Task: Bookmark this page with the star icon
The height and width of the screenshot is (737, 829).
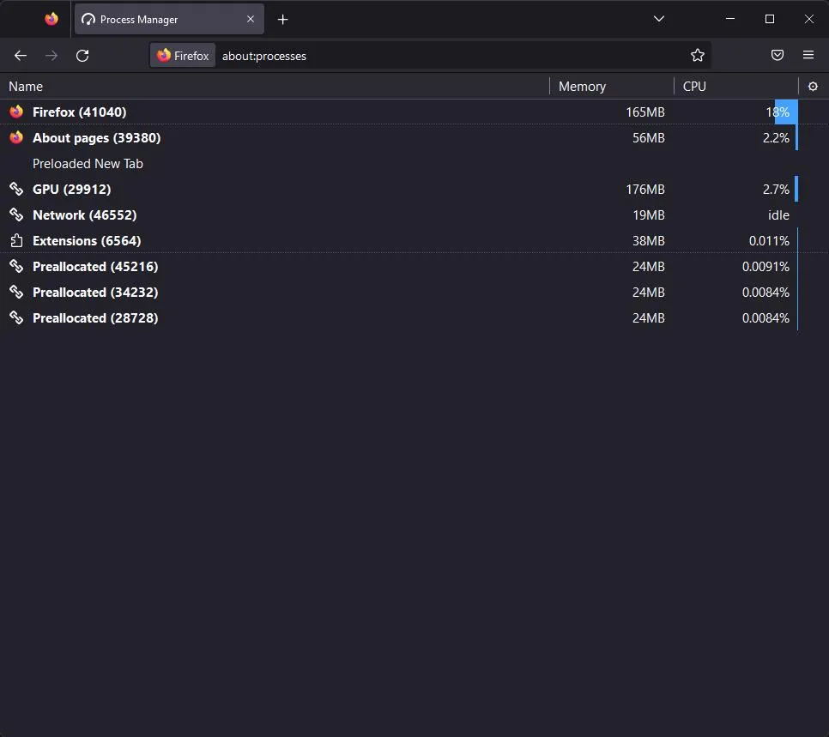Action: tap(698, 56)
